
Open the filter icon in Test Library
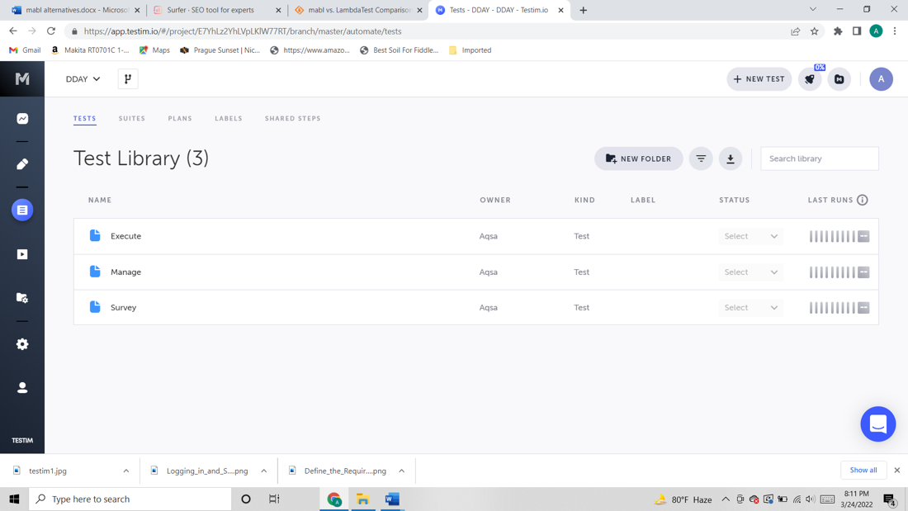click(x=701, y=159)
